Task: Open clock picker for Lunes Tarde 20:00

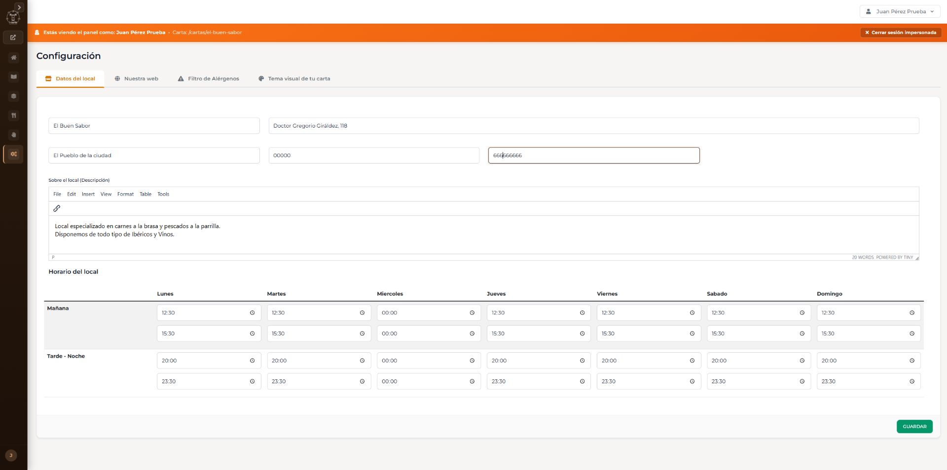Action: pos(252,361)
